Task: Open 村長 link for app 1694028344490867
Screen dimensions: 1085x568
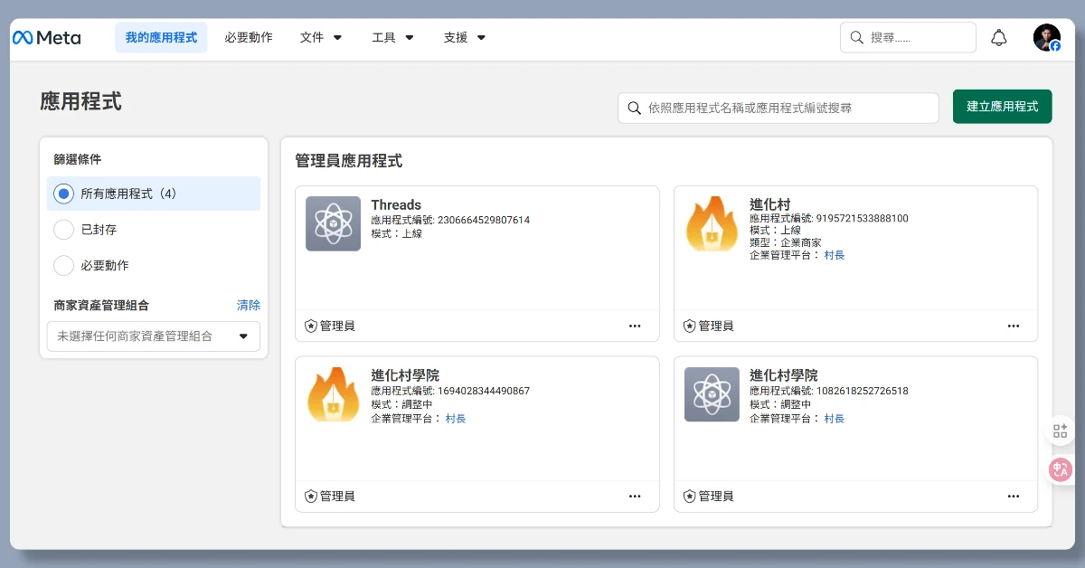Action: point(456,419)
